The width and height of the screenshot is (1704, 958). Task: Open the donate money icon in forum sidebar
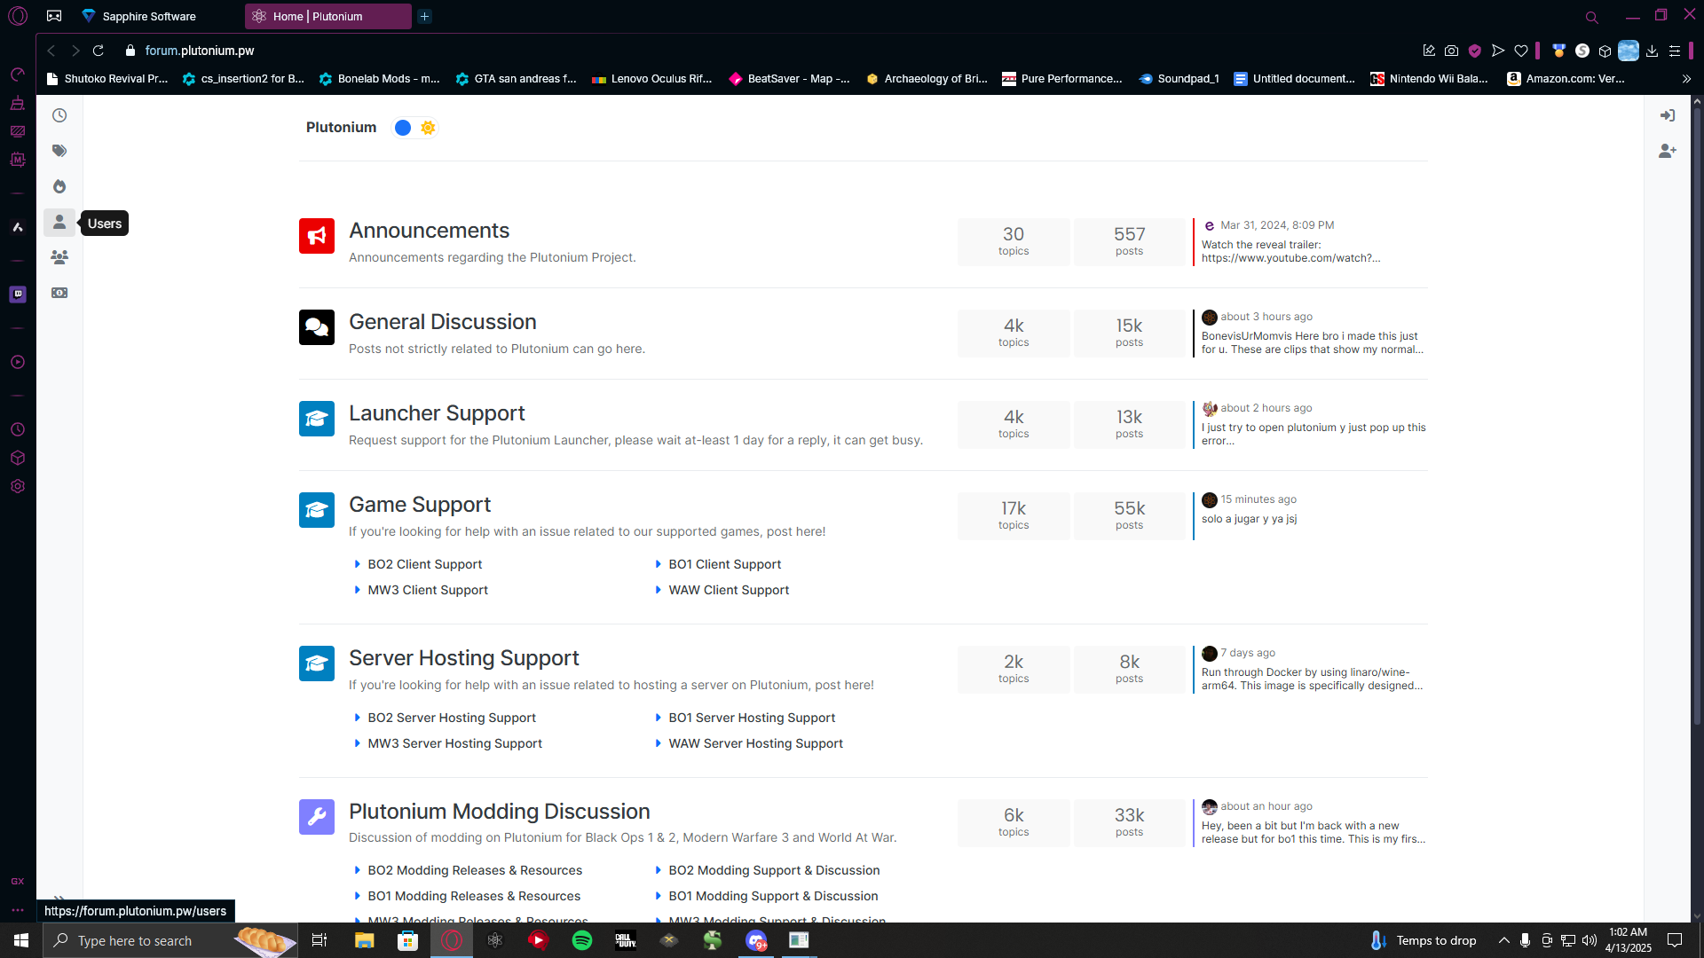point(59,293)
